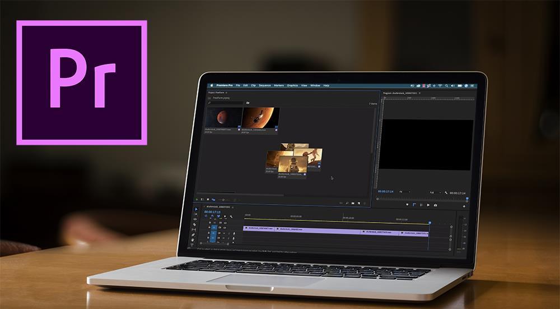Select the Type tool
This screenshot has height=309, width=560.
[192, 245]
